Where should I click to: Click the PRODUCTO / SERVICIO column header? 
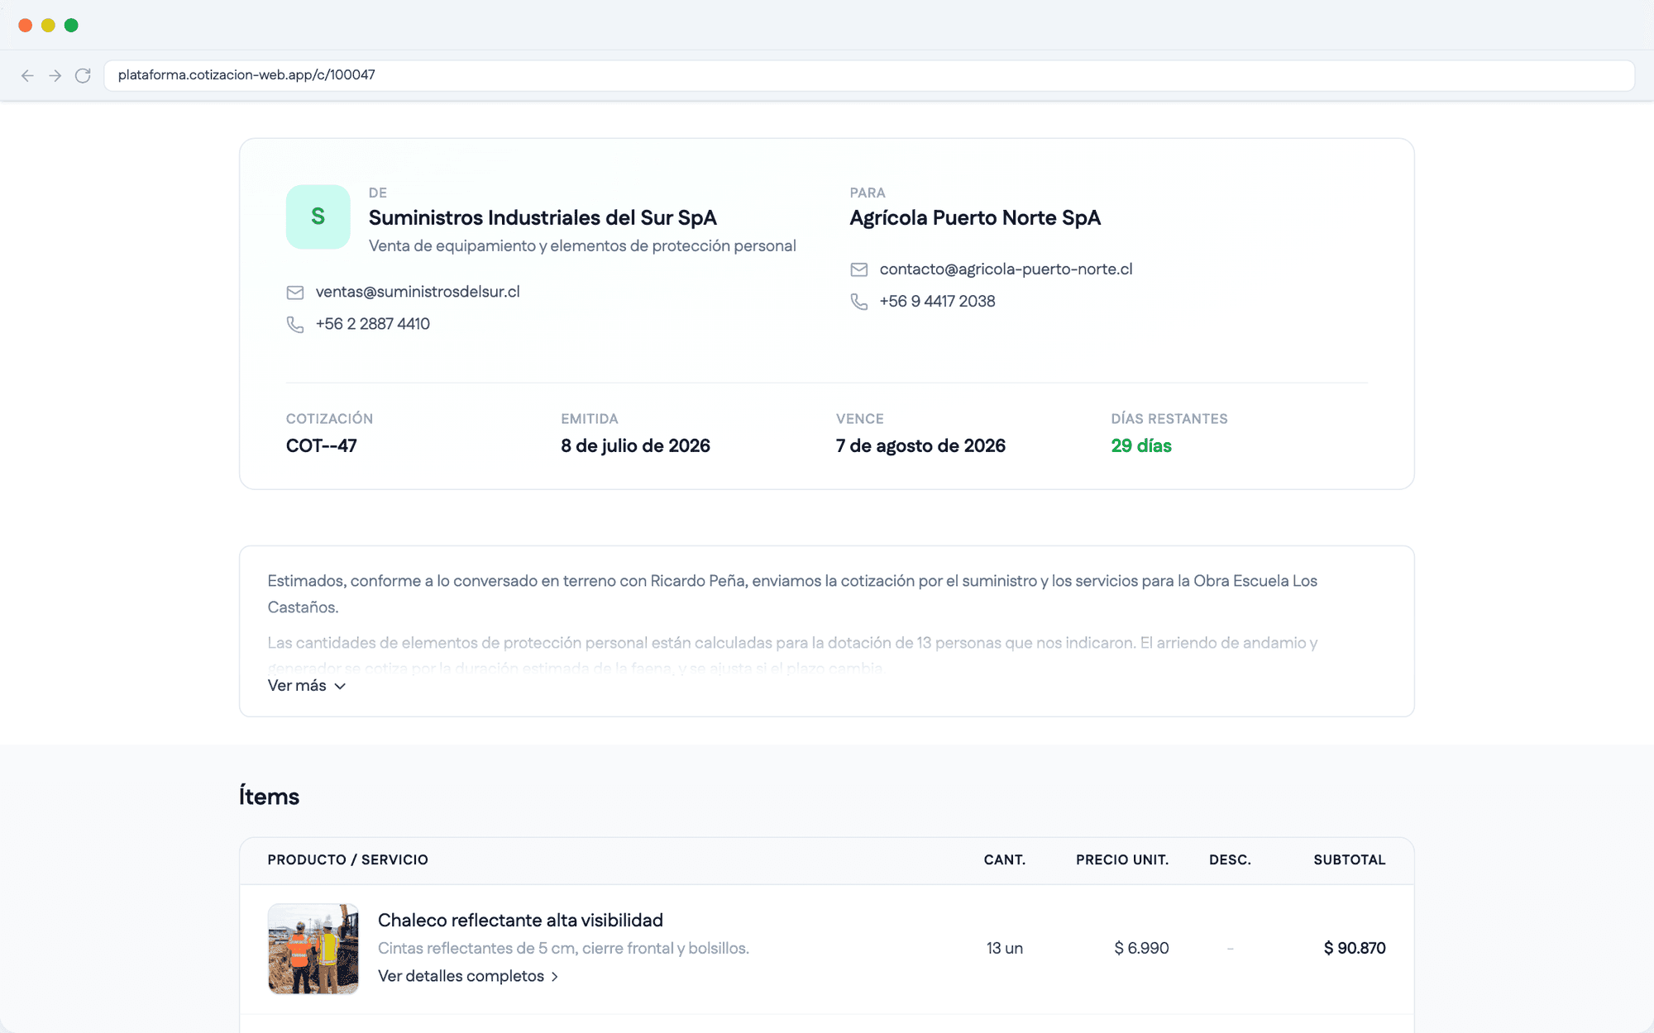(x=348, y=860)
